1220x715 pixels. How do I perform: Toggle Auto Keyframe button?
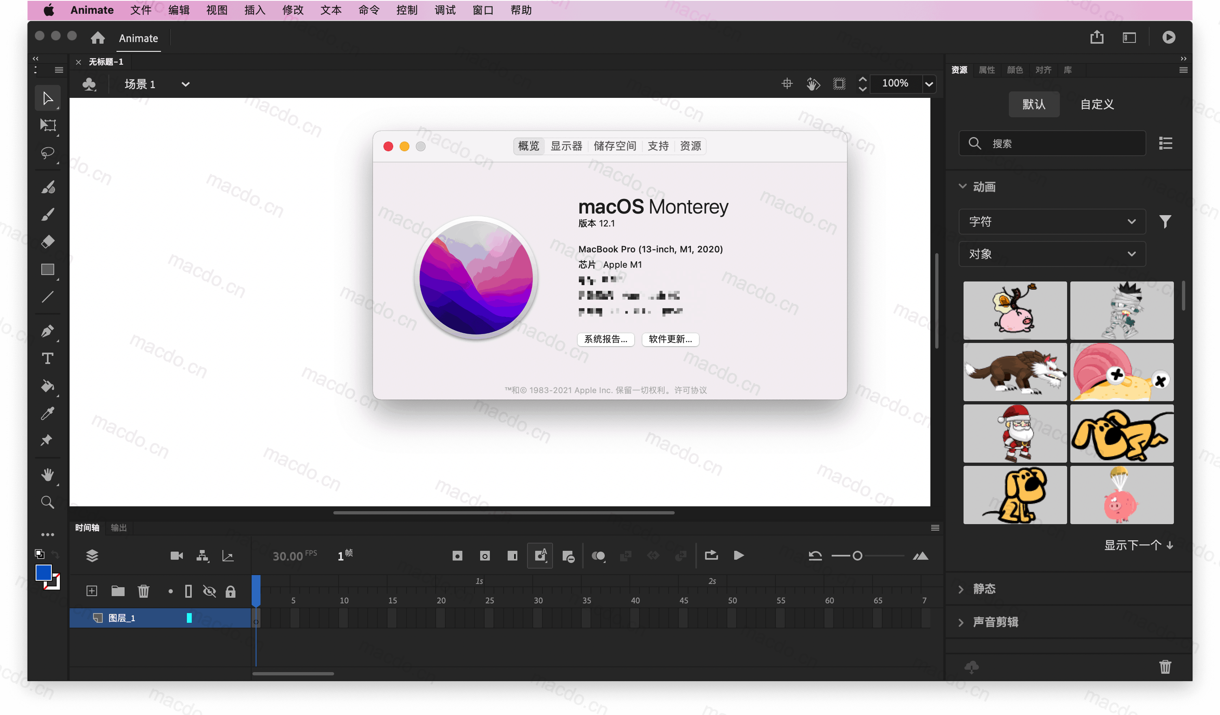(540, 556)
